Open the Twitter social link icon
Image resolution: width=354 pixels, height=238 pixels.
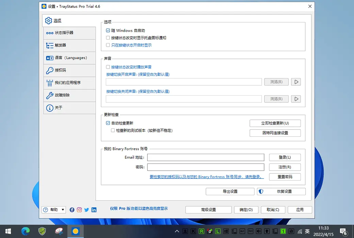point(87,210)
